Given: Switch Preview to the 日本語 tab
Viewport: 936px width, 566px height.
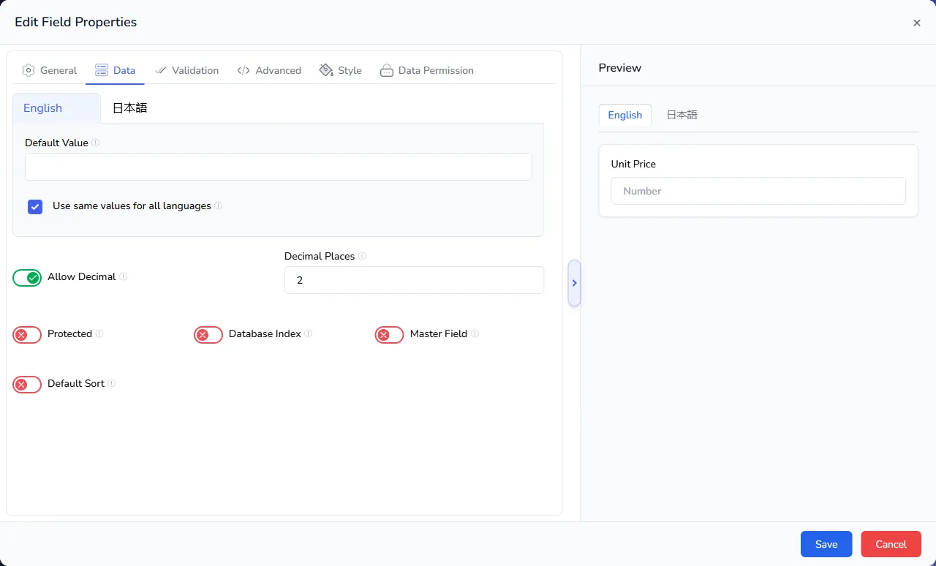Looking at the screenshot, I should coord(682,115).
